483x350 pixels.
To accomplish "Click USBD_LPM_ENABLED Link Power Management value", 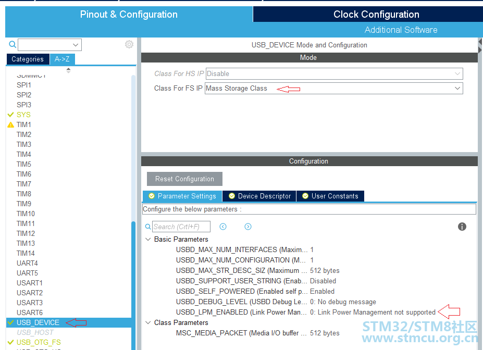I will point(373,312).
